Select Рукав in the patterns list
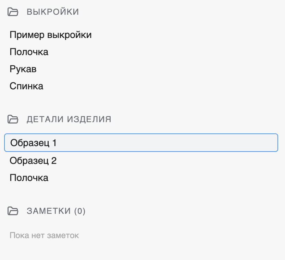 click(x=23, y=69)
